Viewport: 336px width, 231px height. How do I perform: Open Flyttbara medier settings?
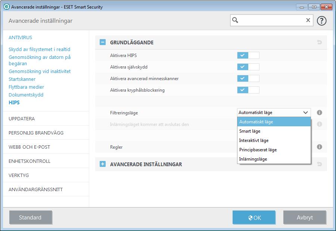pos(27,87)
